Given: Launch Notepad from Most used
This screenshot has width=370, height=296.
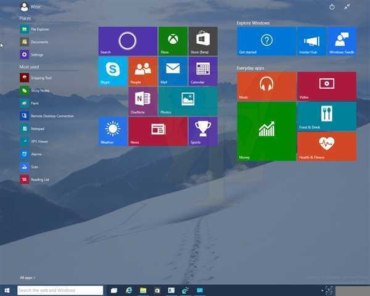Looking at the screenshot, I should 32,129.
